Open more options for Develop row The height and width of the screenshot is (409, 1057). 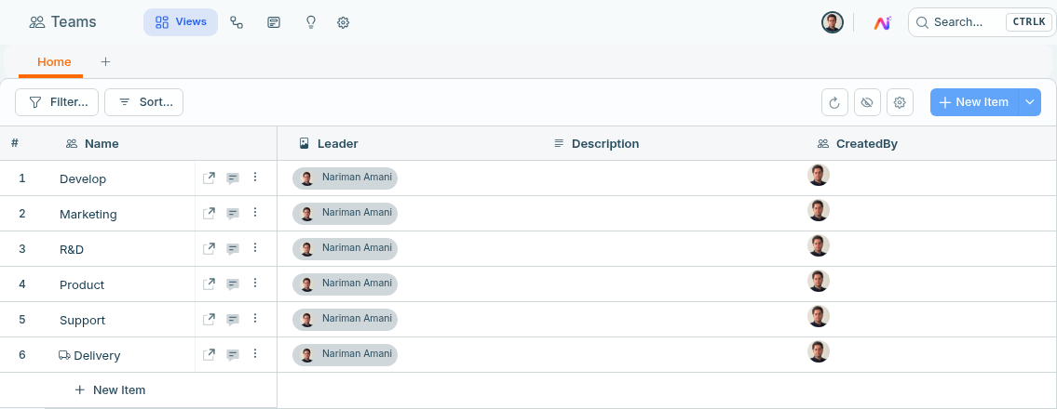(255, 177)
